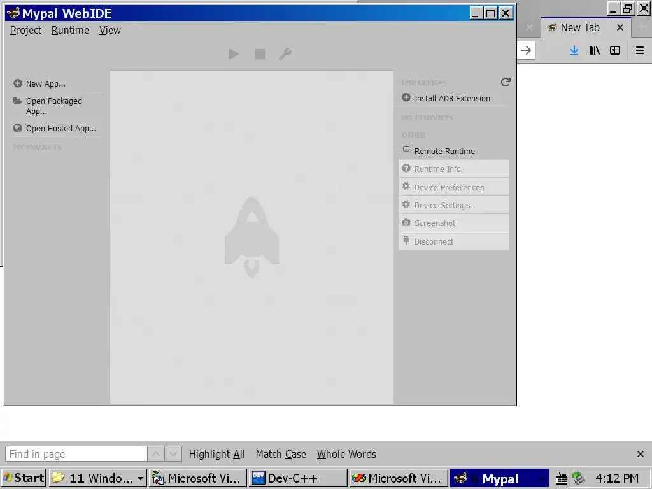Open Runtime Info
Image resolution: width=652 pixels, height=489 pixels.
coord(453,169)
